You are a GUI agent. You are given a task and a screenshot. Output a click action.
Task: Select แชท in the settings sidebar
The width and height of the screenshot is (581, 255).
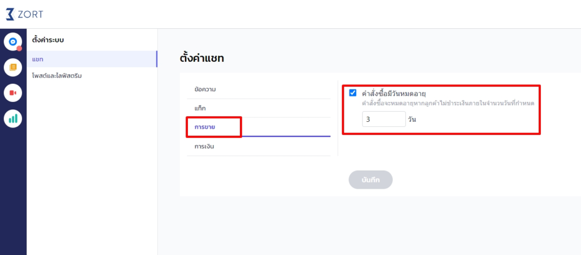click(38, 59)
